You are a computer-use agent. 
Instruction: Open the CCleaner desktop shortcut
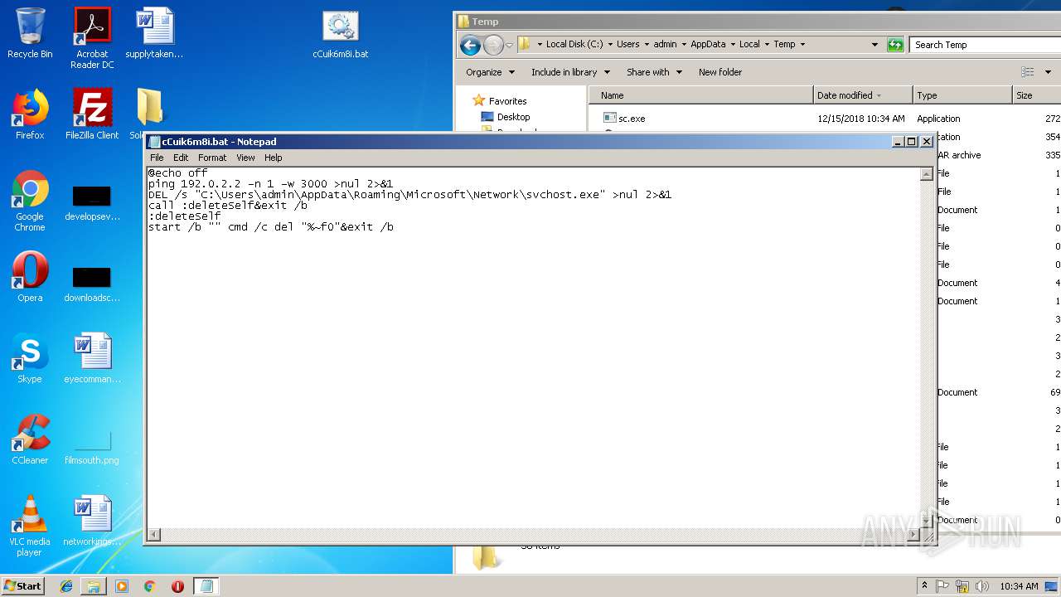[30, 439]
